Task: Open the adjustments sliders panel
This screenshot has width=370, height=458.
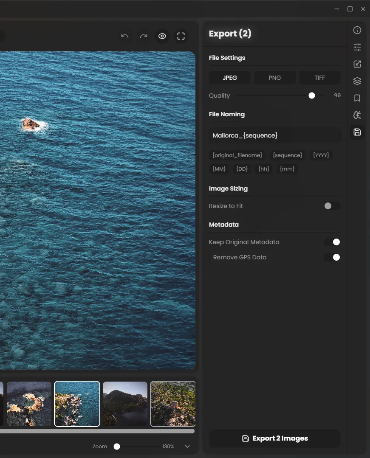Action: tap(357, 47)
